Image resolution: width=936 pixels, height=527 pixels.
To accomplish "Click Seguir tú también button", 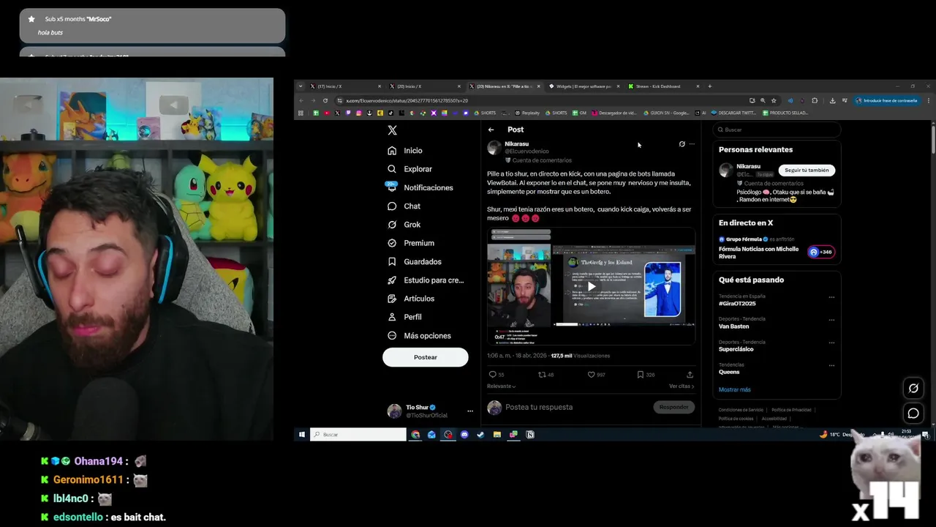I will coord(807,170).
